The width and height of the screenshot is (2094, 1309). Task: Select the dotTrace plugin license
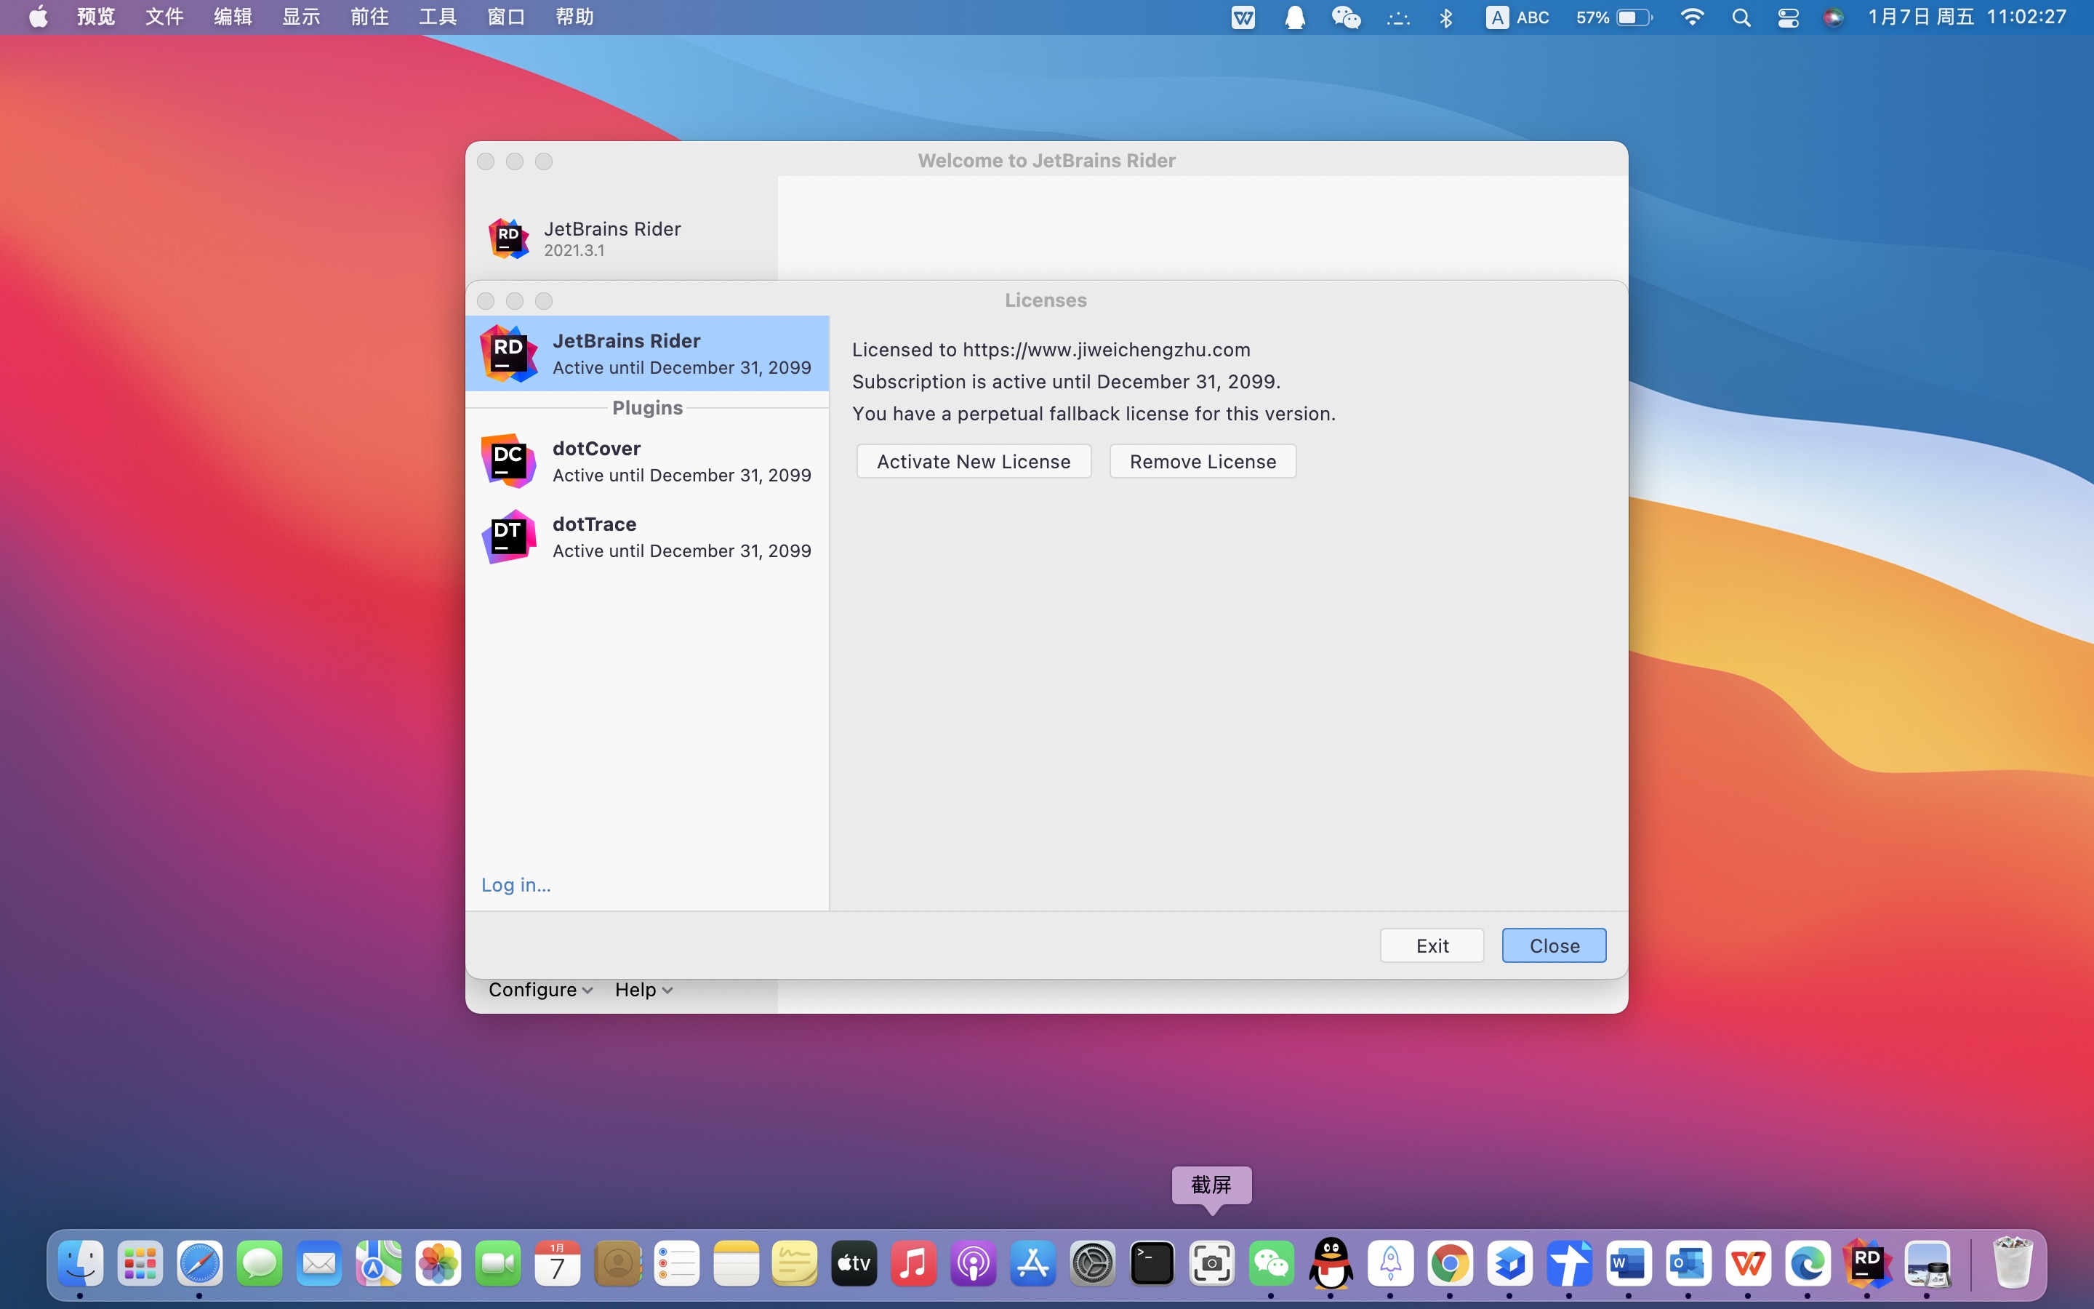pos(646,537)
